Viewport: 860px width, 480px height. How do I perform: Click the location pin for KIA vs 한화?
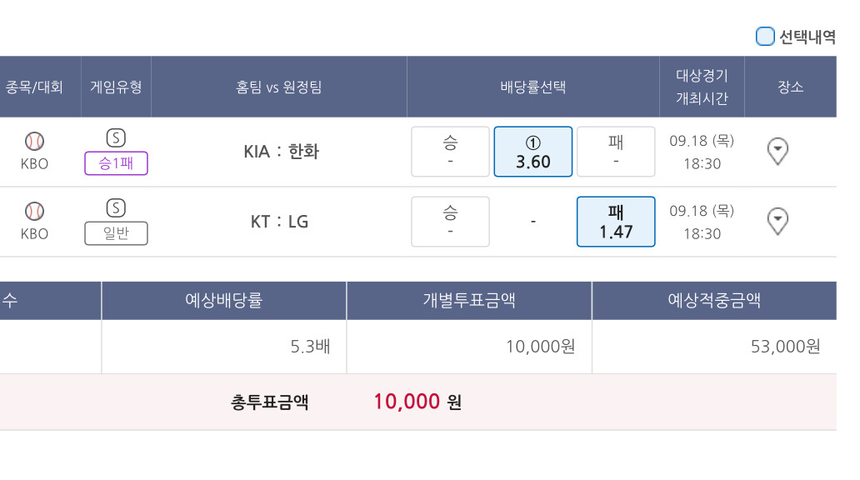point(777,151)
